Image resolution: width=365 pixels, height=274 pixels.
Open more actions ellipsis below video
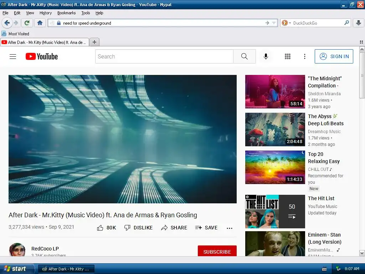point(230,228)
